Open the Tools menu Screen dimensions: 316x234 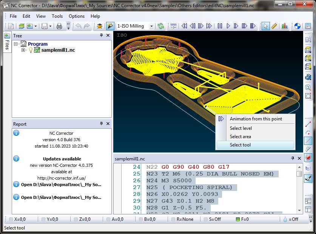click(57, 16)
